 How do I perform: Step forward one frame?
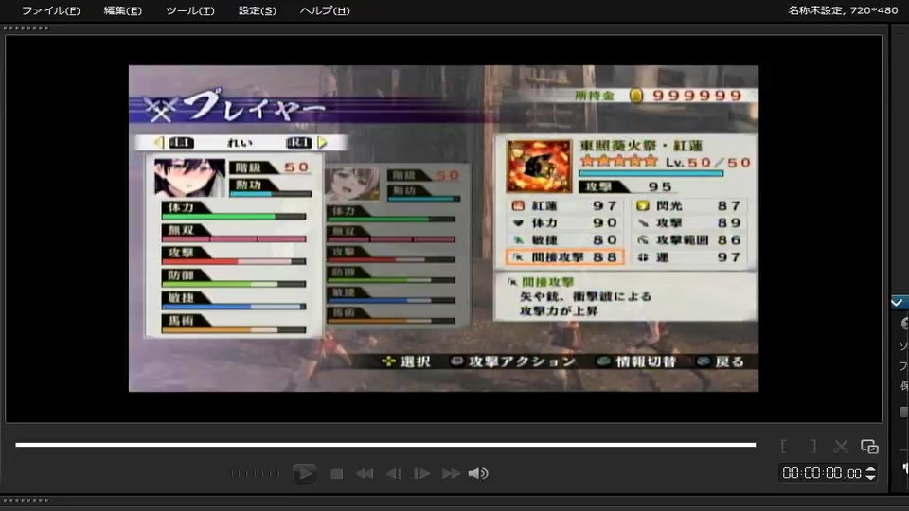point(421,474)
